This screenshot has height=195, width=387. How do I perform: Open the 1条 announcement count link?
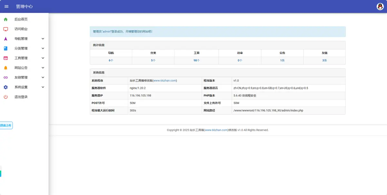(282, 60)
